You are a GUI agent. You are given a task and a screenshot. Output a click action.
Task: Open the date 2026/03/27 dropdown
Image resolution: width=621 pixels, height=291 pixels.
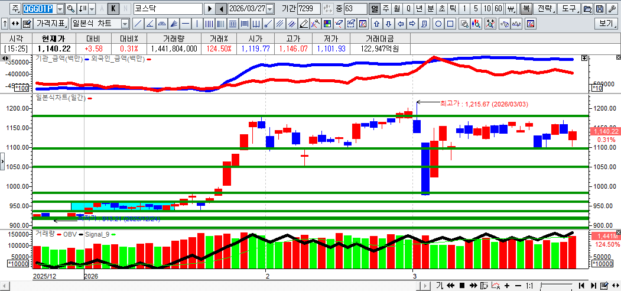point(270,9)
